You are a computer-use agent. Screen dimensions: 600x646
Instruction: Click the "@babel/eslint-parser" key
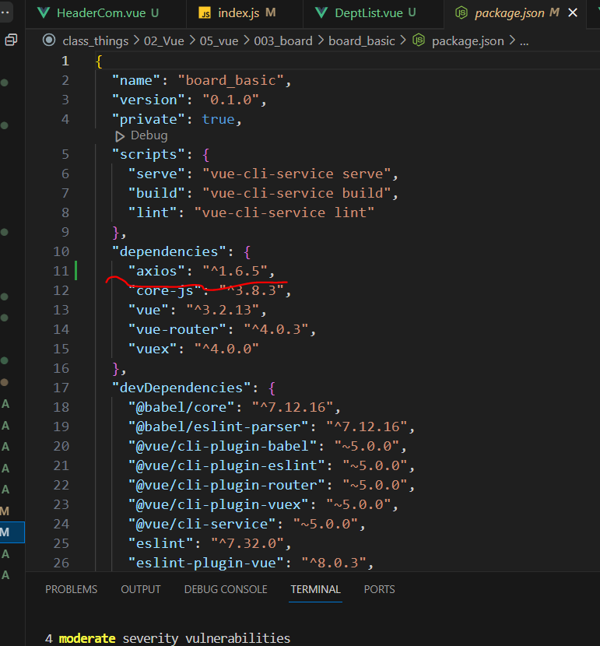218,427
